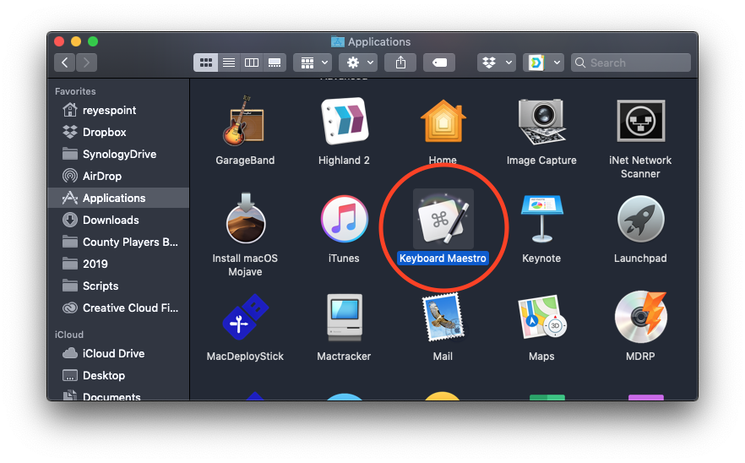
Task: Select the iNet Network Scanner icon
Action: point(640,121)
